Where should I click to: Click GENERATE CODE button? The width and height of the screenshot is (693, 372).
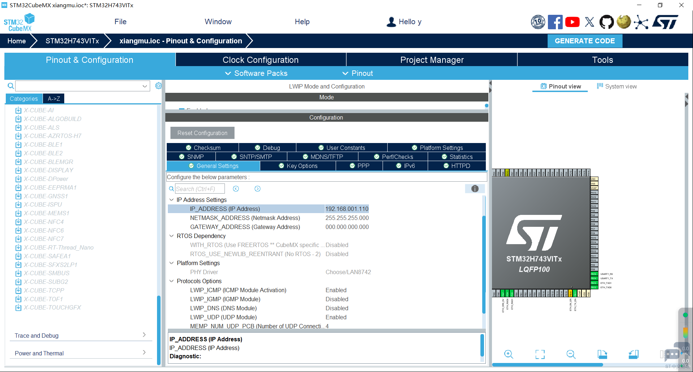(x=585, y=41)
